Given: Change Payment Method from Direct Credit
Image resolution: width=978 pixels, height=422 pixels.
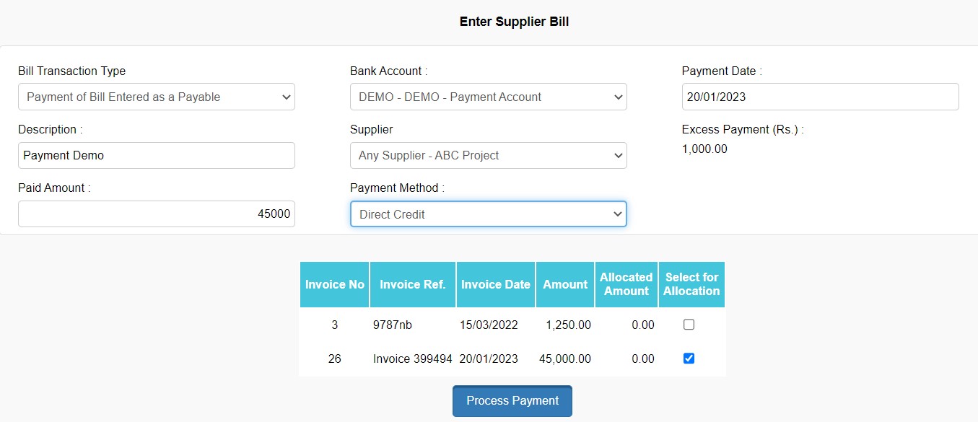Looking at the screenshot, I should coord(488,214).
